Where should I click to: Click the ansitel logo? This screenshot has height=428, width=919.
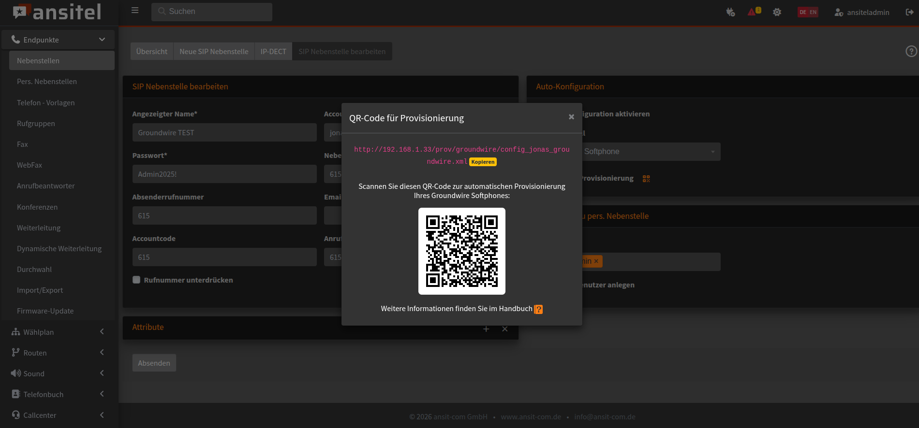[x=57, y=12]
